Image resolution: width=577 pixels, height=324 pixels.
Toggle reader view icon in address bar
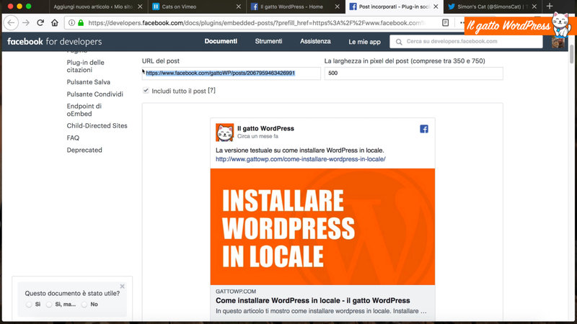point(445,23)
